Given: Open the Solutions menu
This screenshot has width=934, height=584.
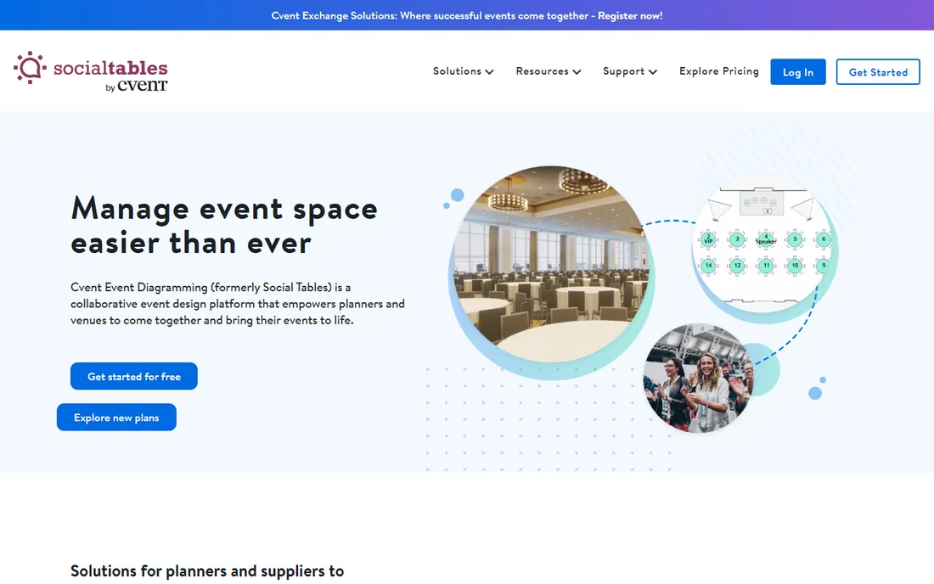Looking at the screenshot, I should click(463, 71).
